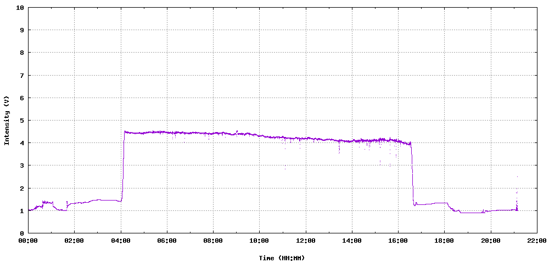The image size is (549, 263).
Task: Click the 02:00 x-axis tick label
Action: click(x=75, y=241)
